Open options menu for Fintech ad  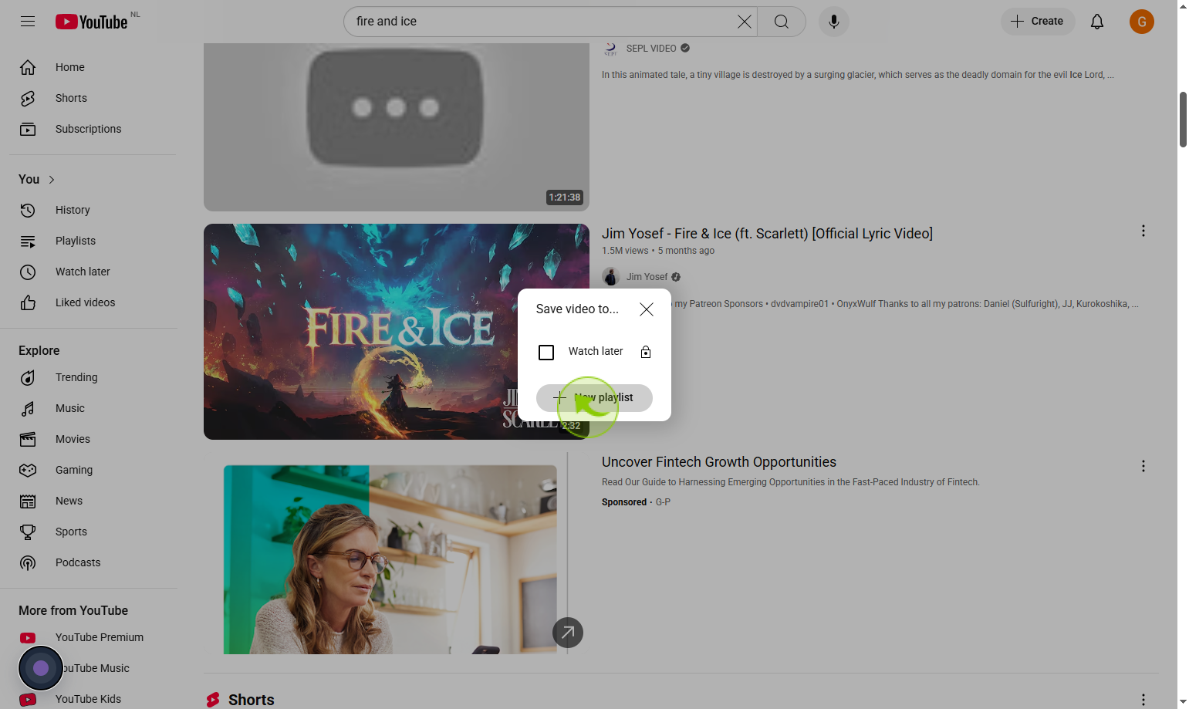(1143, 466)
